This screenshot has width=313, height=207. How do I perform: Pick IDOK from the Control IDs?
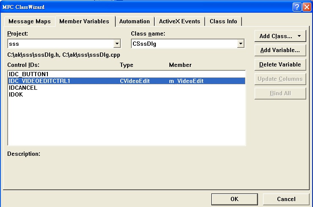16,95
